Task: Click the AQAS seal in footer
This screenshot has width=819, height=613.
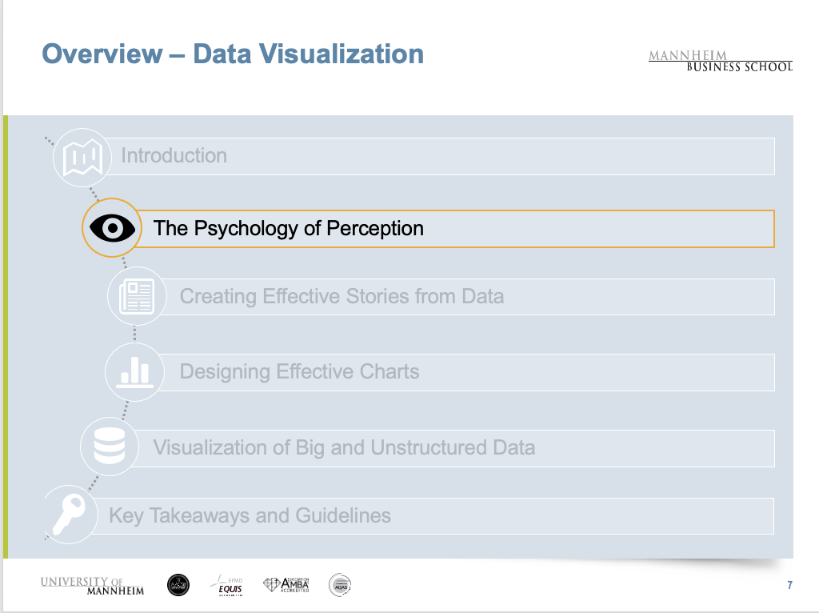Action: 340,586
